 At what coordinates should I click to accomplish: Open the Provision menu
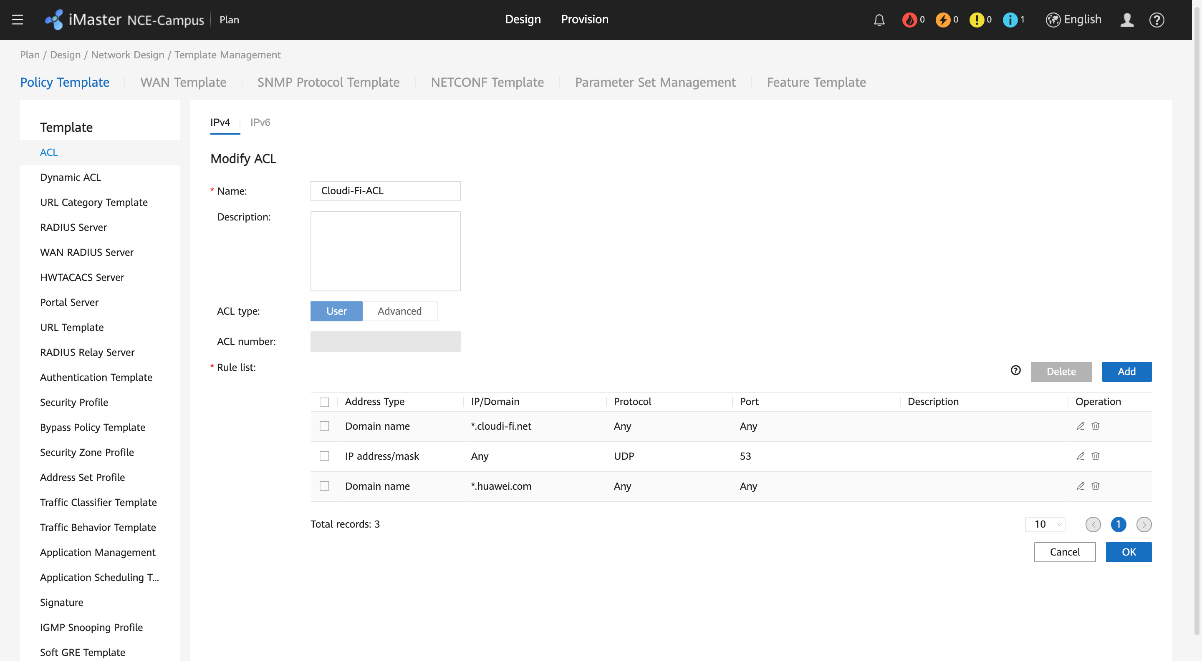[x=585, y=19]
